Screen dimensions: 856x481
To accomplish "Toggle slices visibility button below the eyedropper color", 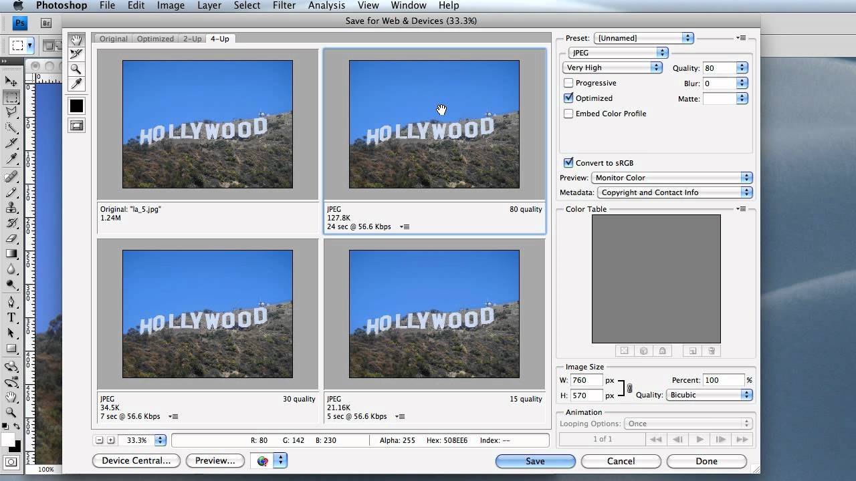I will pyautogui.click(x=76, y=125).
